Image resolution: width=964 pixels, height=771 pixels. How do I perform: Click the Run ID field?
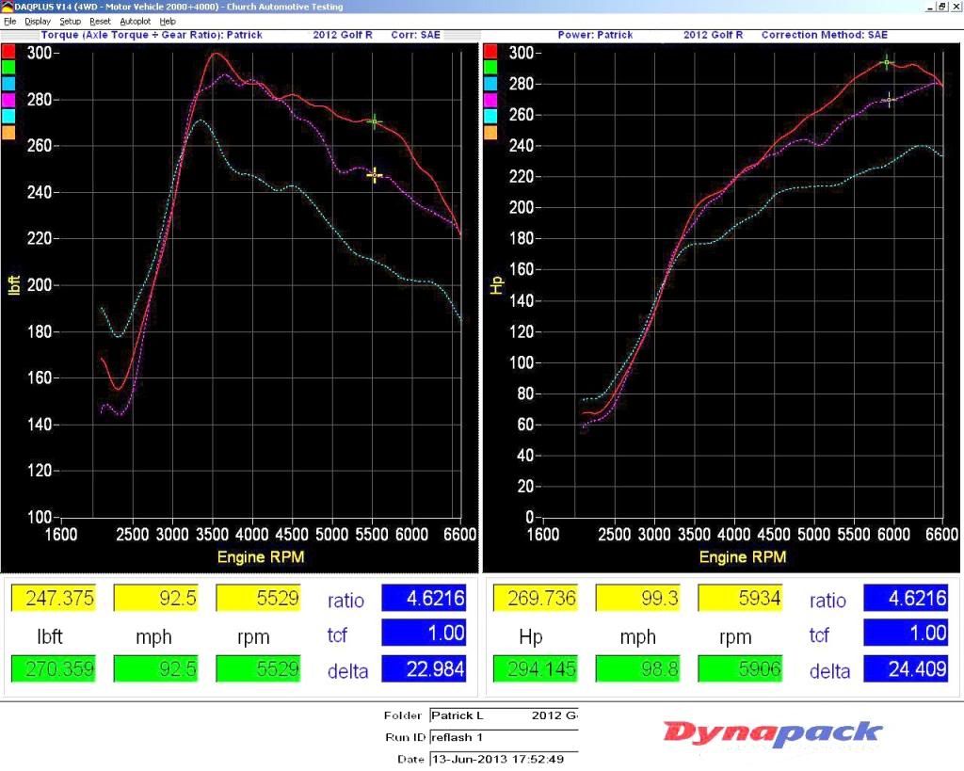click(x=505, y=737)
